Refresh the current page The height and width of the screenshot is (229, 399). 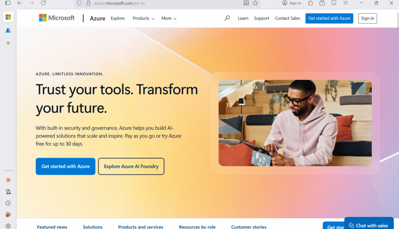[x=43, y=3]
